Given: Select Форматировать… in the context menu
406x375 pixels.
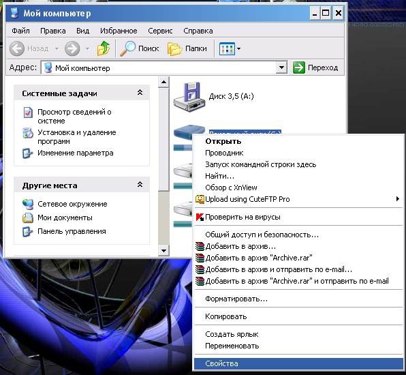Looking at the screenshot, I should click(299, 299).
